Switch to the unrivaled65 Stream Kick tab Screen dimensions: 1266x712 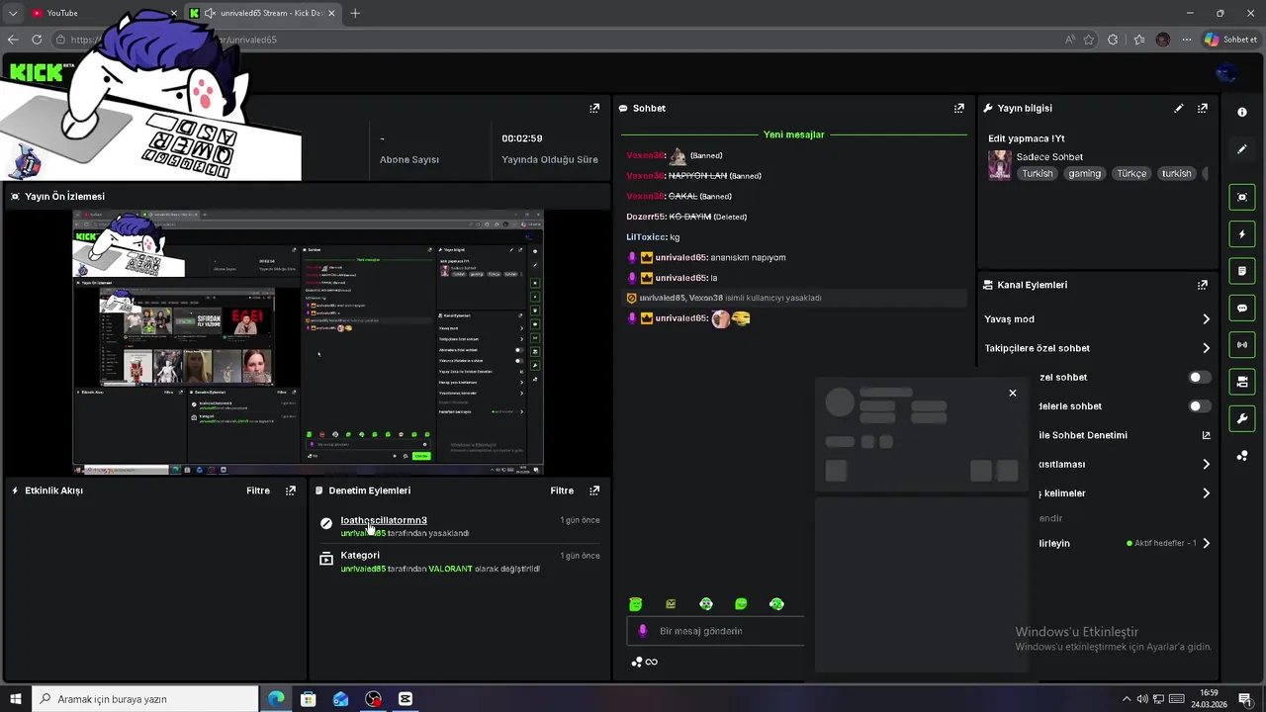pos(262,13)
